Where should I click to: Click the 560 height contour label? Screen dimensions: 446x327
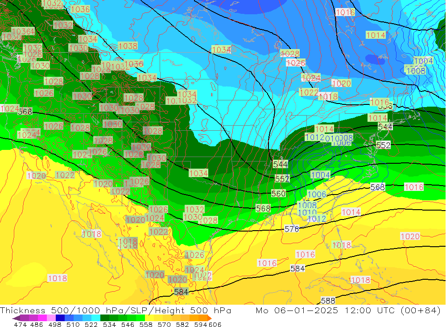(278, 194)
